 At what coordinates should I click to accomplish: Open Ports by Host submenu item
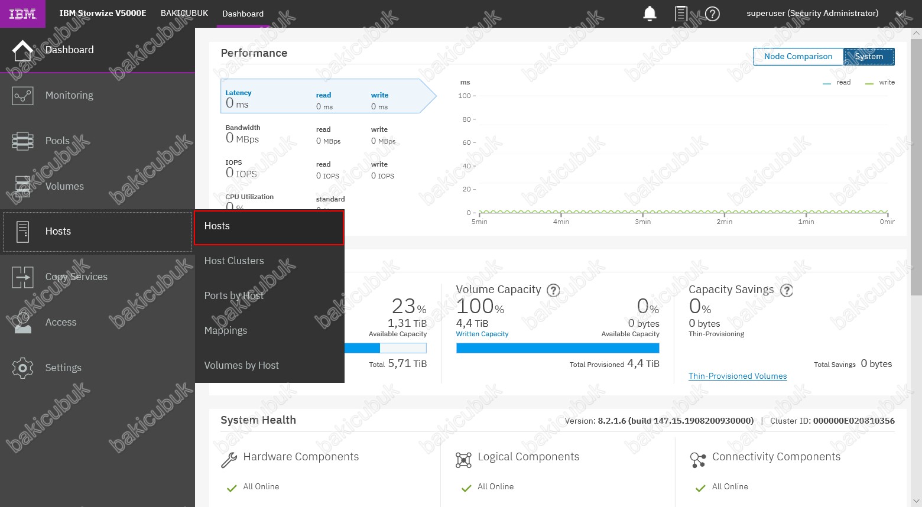click(x=270, y=296)
